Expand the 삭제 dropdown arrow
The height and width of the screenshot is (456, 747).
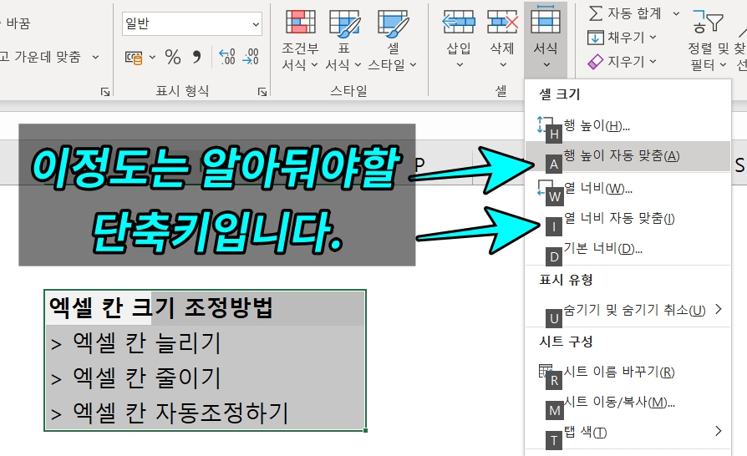503,65
